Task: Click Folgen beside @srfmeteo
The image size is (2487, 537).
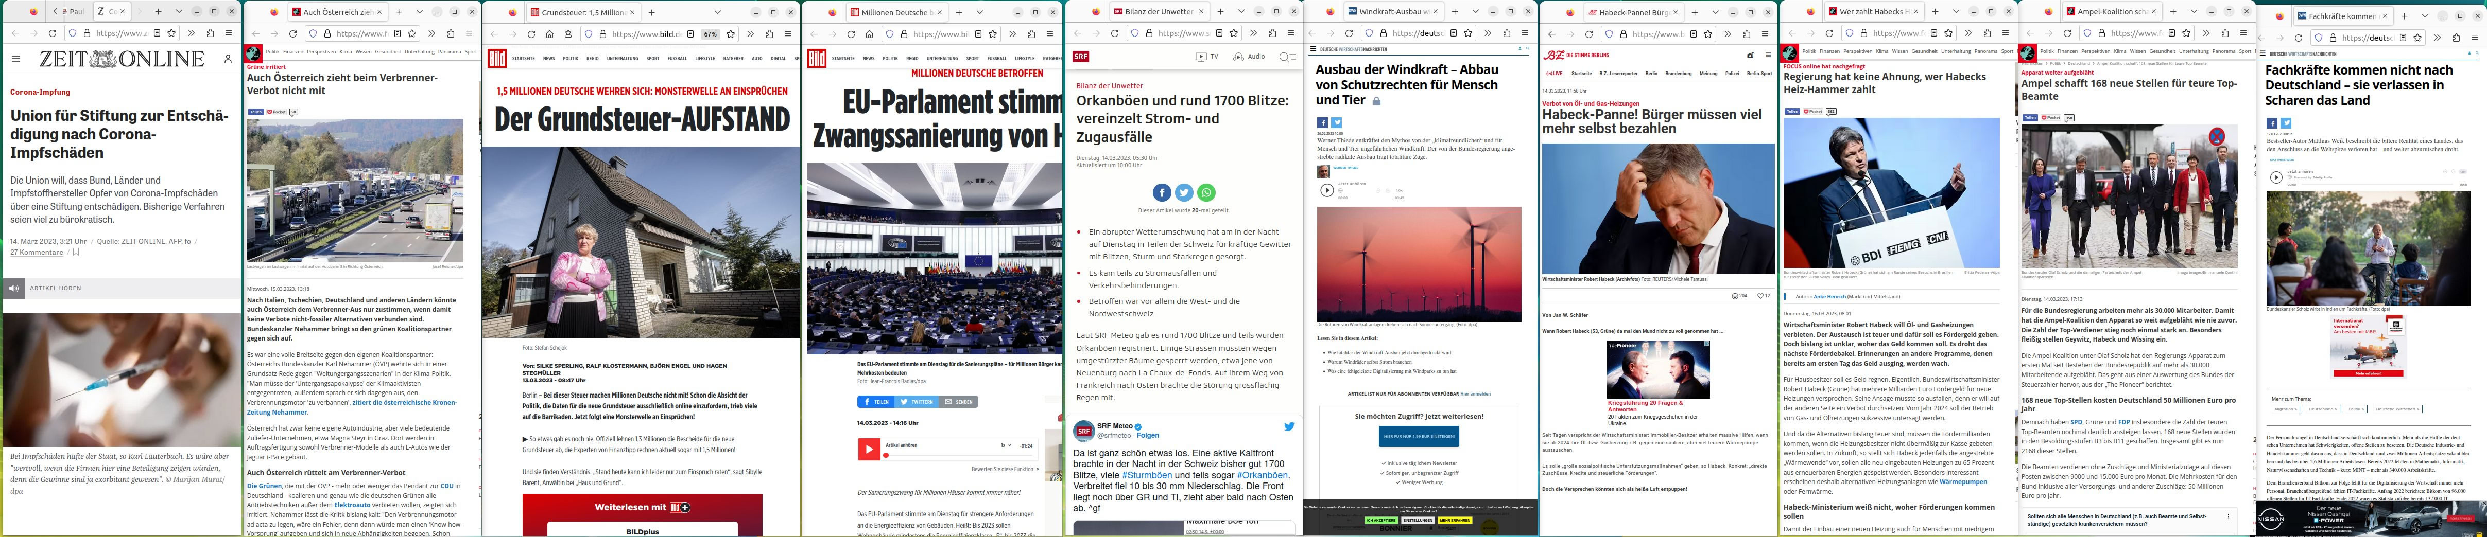Action: click(1148, 436)
